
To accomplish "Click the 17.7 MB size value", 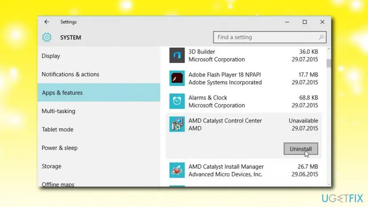I will pyautogui.click(x=308, y=75).
